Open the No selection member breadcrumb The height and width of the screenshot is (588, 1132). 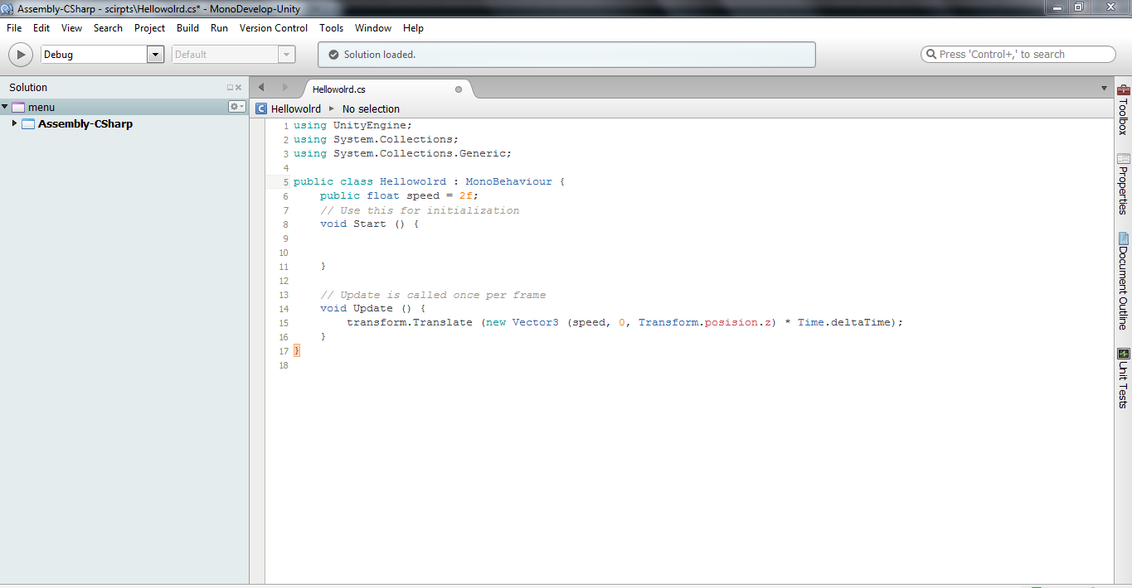coord(371,108)
